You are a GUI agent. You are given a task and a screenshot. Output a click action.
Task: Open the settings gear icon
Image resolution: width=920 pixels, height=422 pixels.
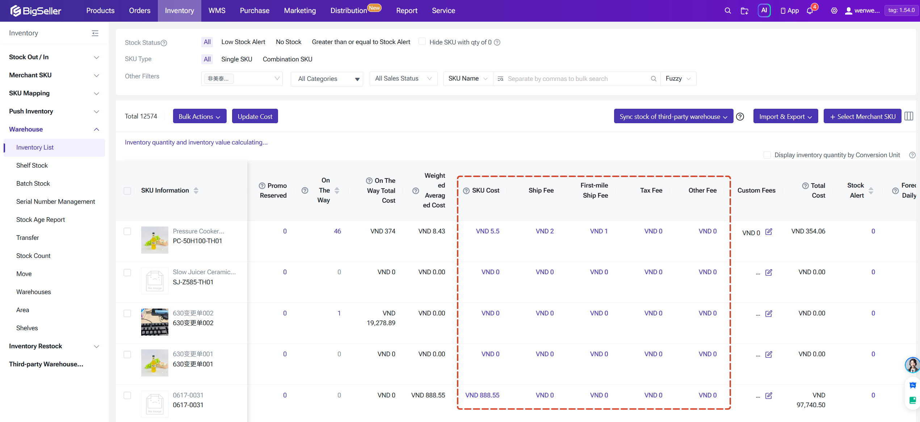point(834,11)
